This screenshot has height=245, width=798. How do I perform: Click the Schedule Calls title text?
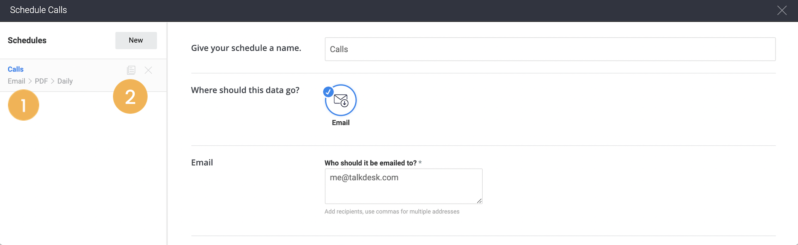[x=38, y=10]
